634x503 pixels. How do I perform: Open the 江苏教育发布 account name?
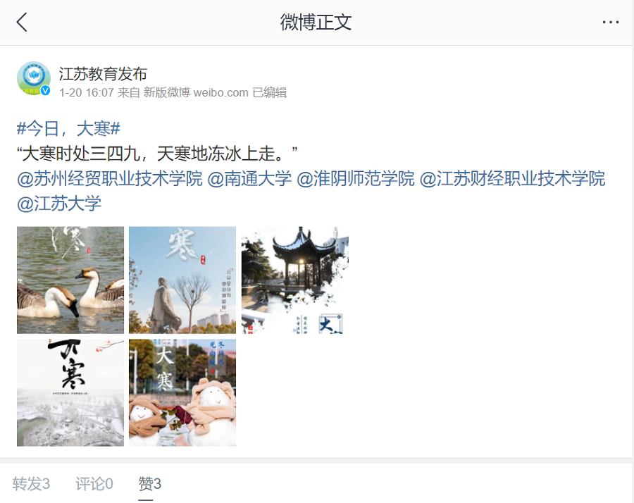point(103,73)
